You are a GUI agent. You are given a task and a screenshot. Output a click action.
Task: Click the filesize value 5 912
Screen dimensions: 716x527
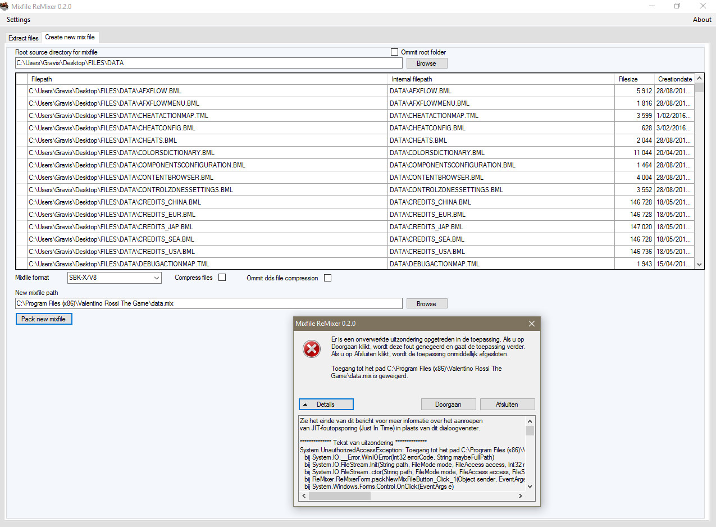click(635, 91)
